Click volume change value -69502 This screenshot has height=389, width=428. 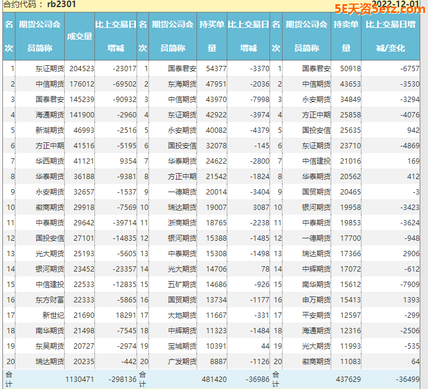[125, 84]
